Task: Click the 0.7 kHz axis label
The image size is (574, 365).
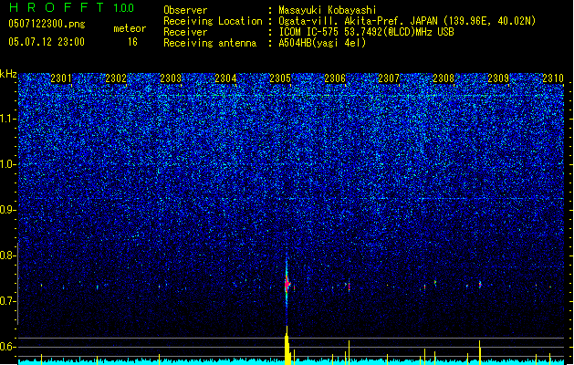Action: click(x=7, y=301)
